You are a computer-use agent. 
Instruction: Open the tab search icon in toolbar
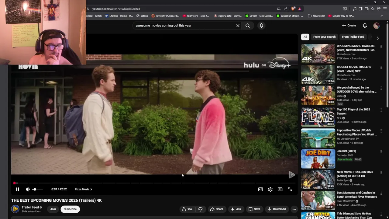pos(345,9)
